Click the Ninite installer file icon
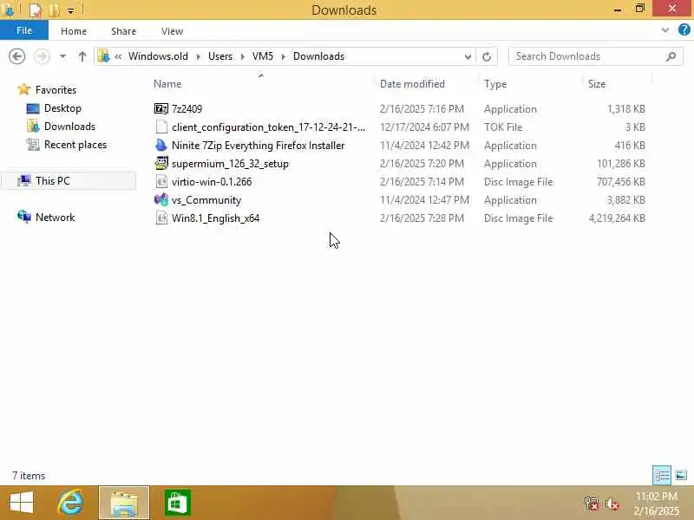 (x=161, y=145)
